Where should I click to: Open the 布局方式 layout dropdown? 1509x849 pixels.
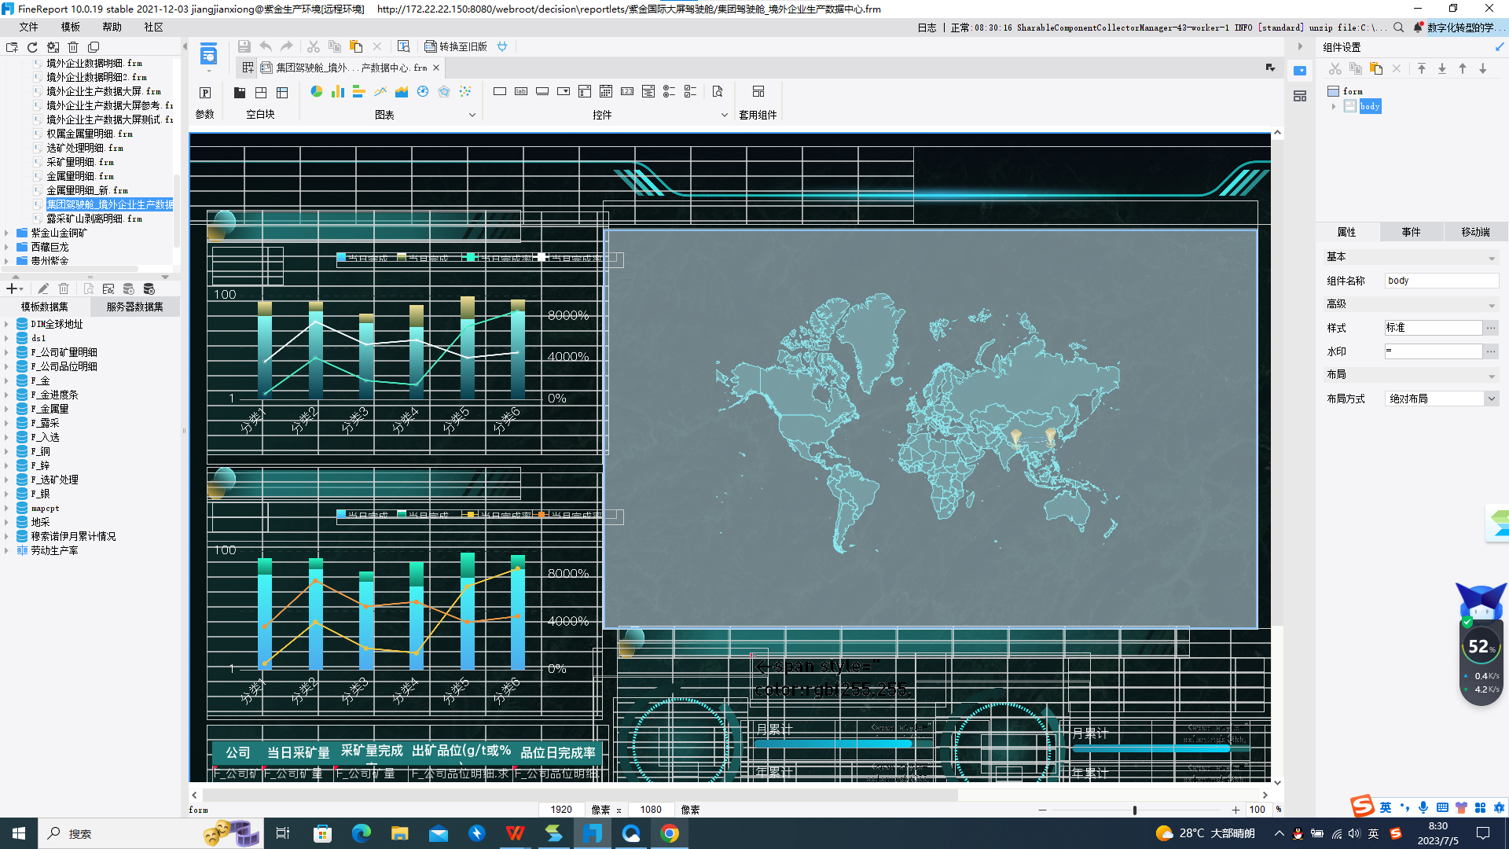1491,399
